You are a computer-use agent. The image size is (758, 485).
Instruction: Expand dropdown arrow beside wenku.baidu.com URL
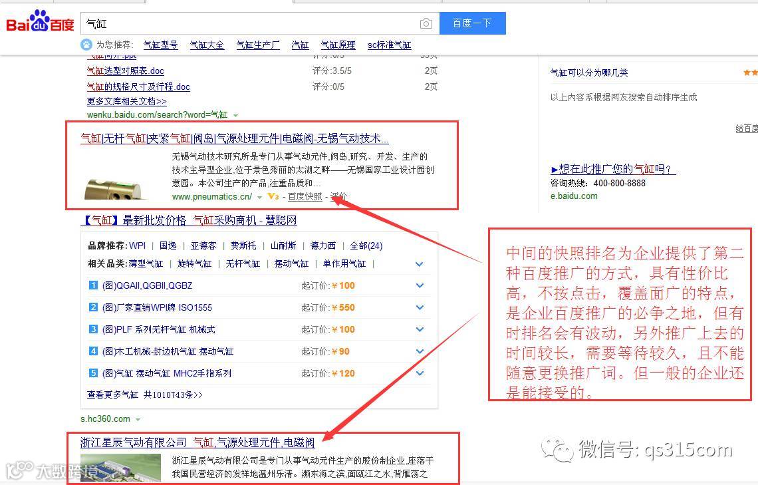[236, 115]
